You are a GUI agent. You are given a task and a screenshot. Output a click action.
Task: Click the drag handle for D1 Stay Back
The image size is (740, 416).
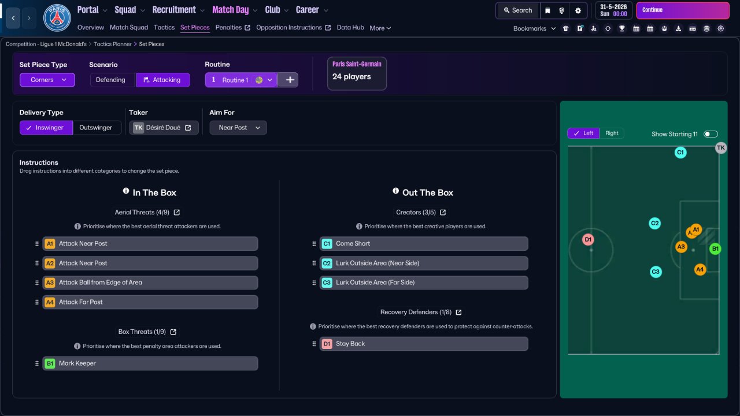coord(314,344)
